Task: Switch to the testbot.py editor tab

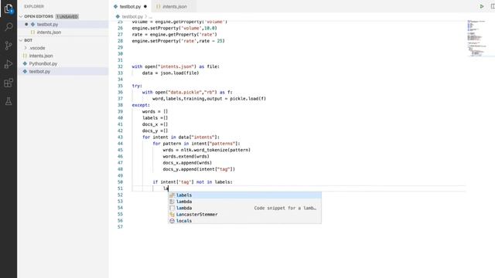Action: coord(130,6)
